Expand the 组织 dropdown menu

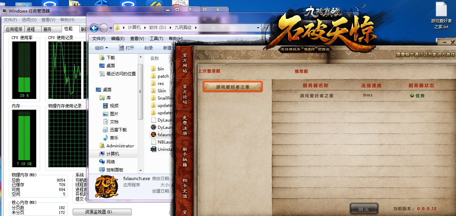click(x=101, y=48)
